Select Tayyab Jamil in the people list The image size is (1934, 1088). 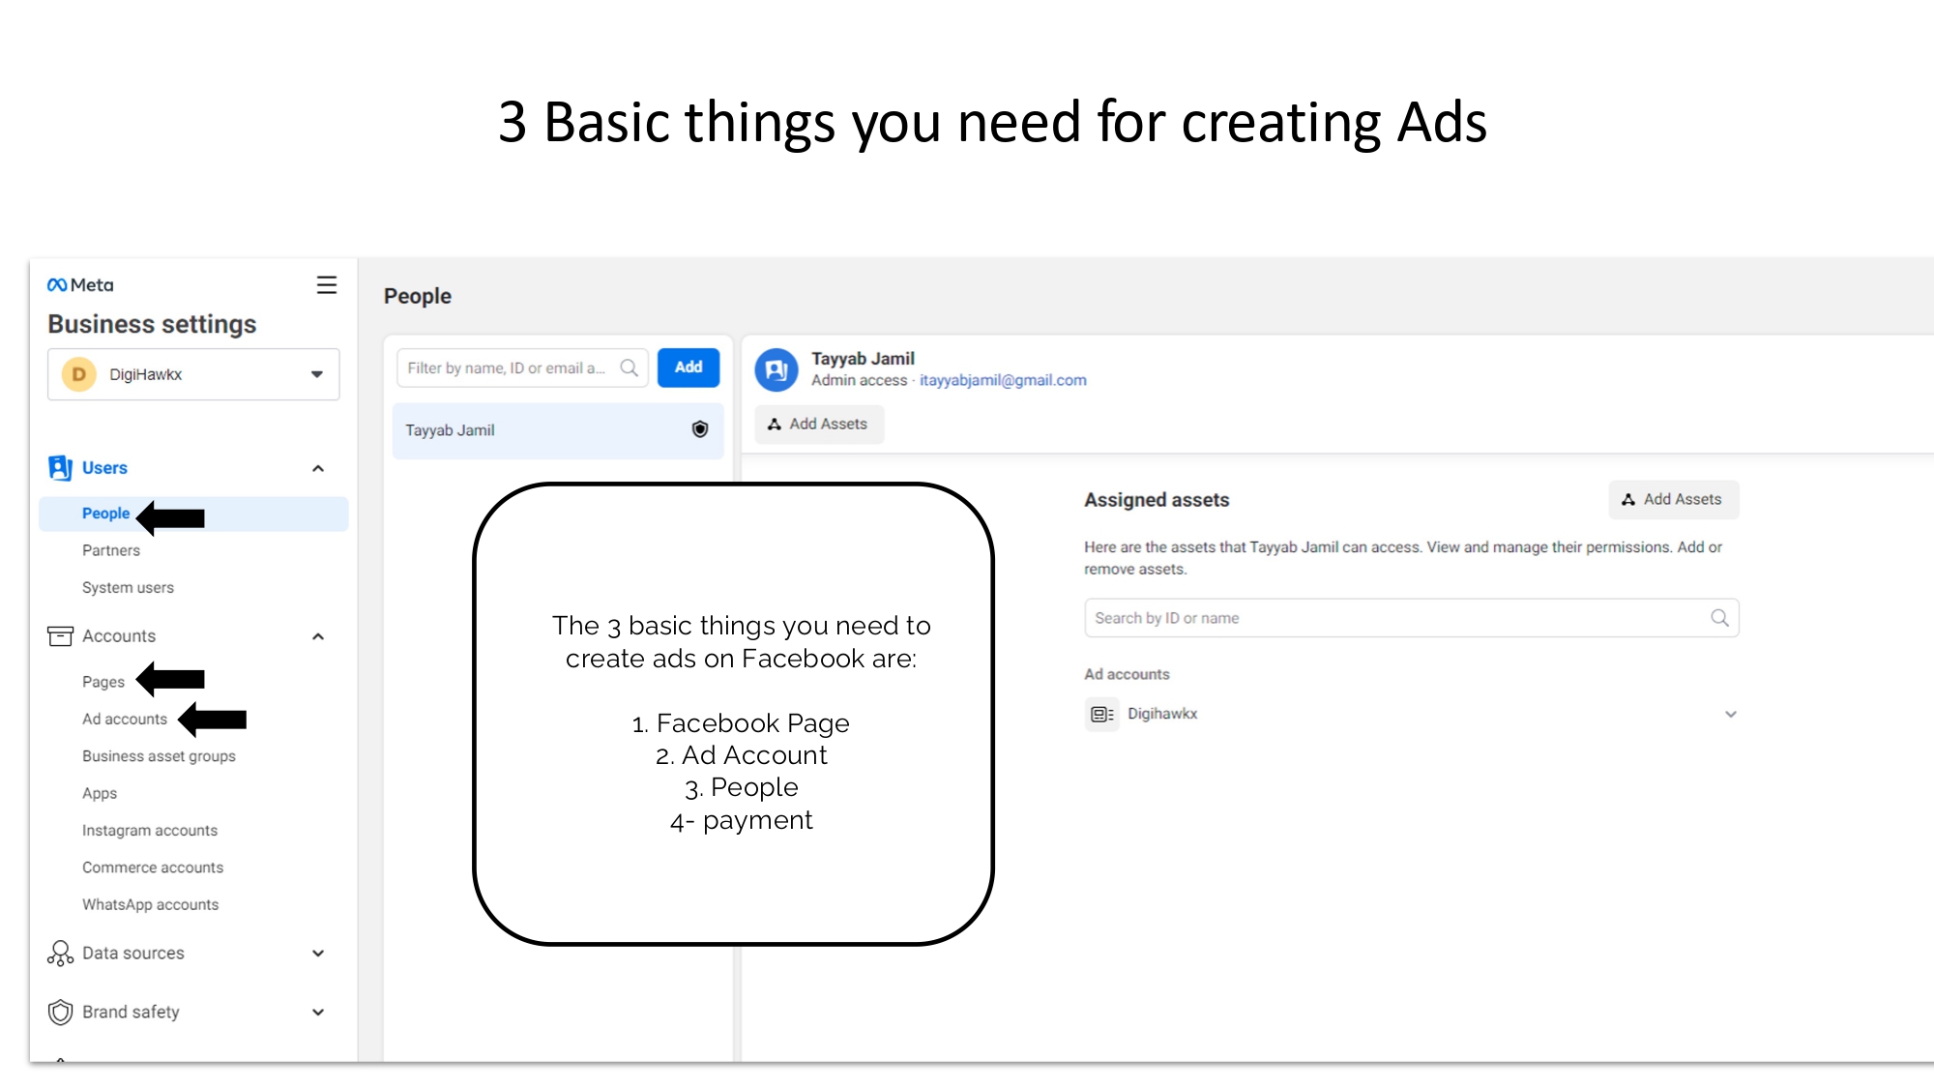click(558, 430)
